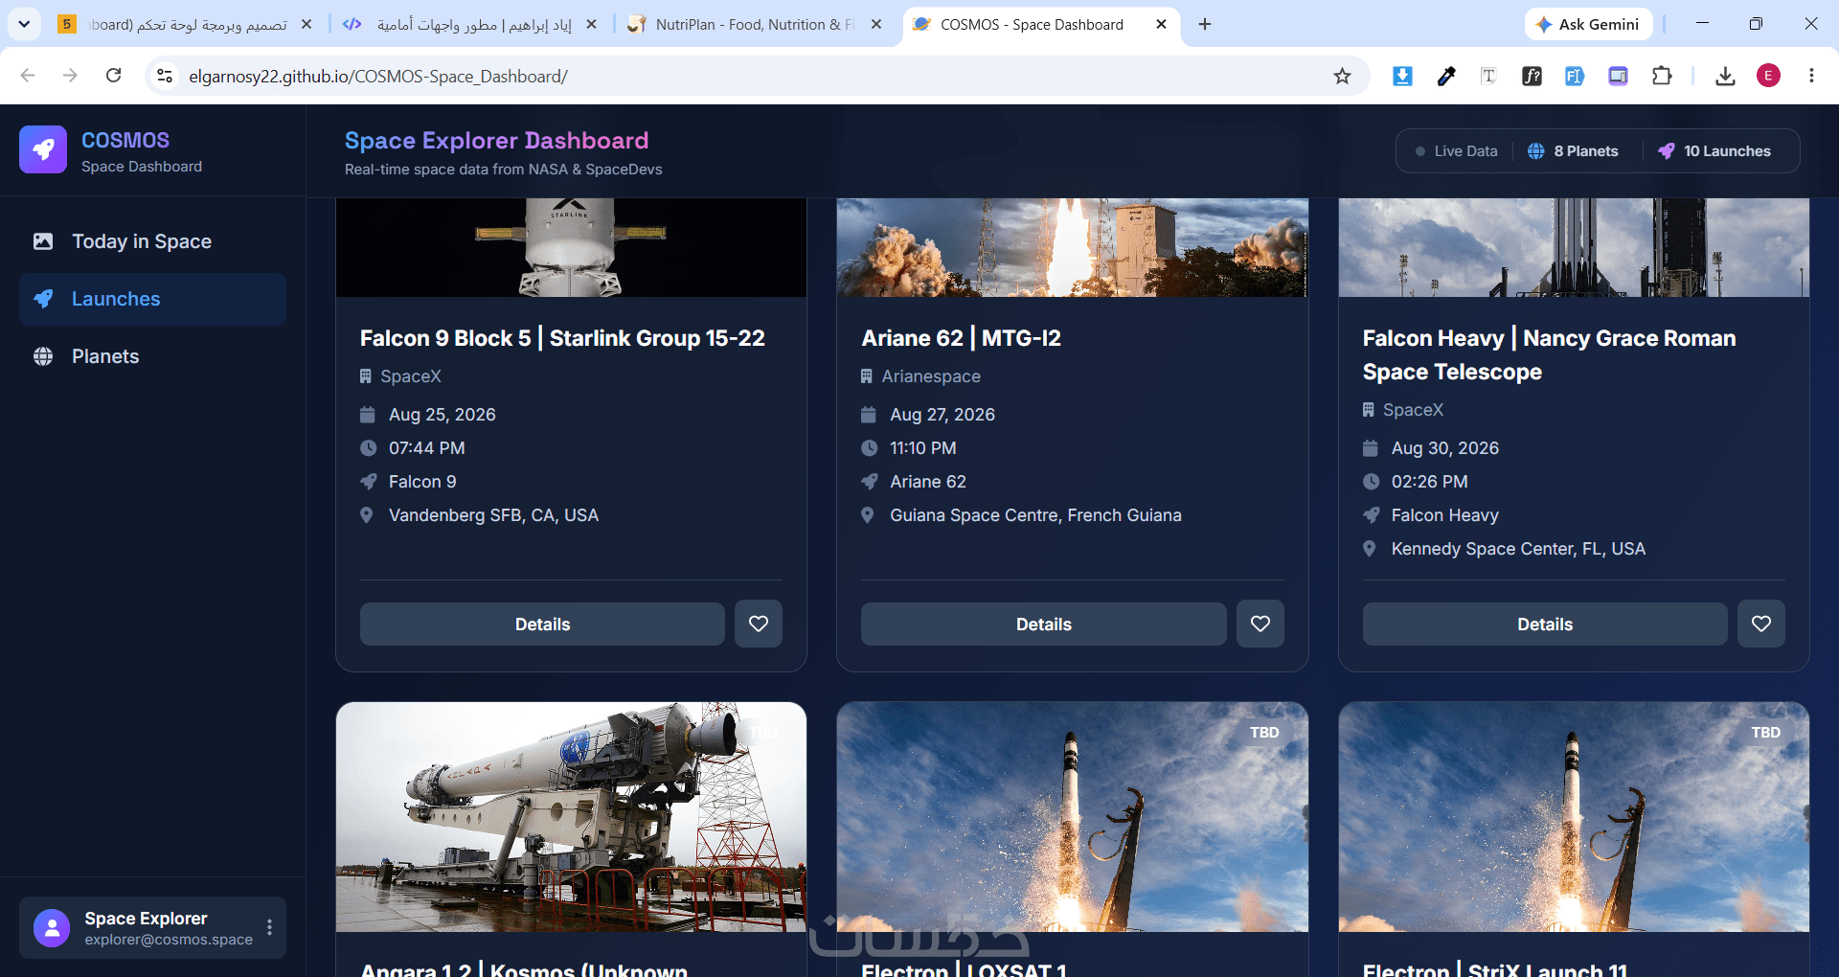Click the Ask Gemini button
The width and height of the screenshot is (1839, 977).
coord(1588,24)
